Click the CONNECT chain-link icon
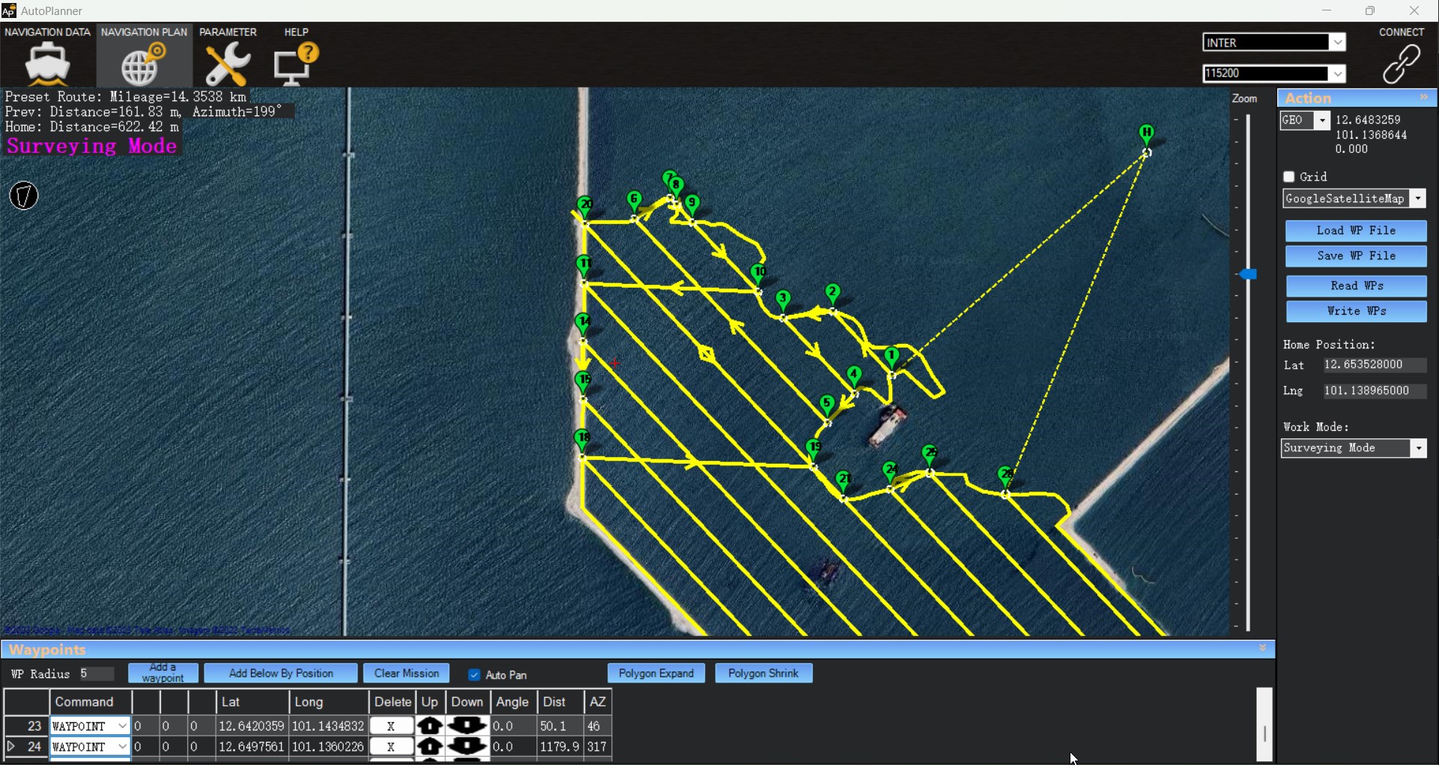 point(1402,63)
